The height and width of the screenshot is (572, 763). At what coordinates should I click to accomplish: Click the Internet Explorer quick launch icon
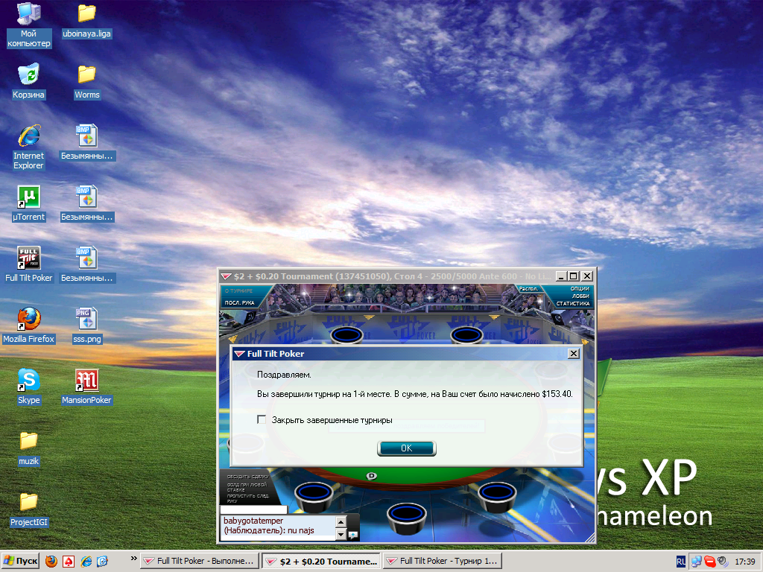(x=86, y=562)
